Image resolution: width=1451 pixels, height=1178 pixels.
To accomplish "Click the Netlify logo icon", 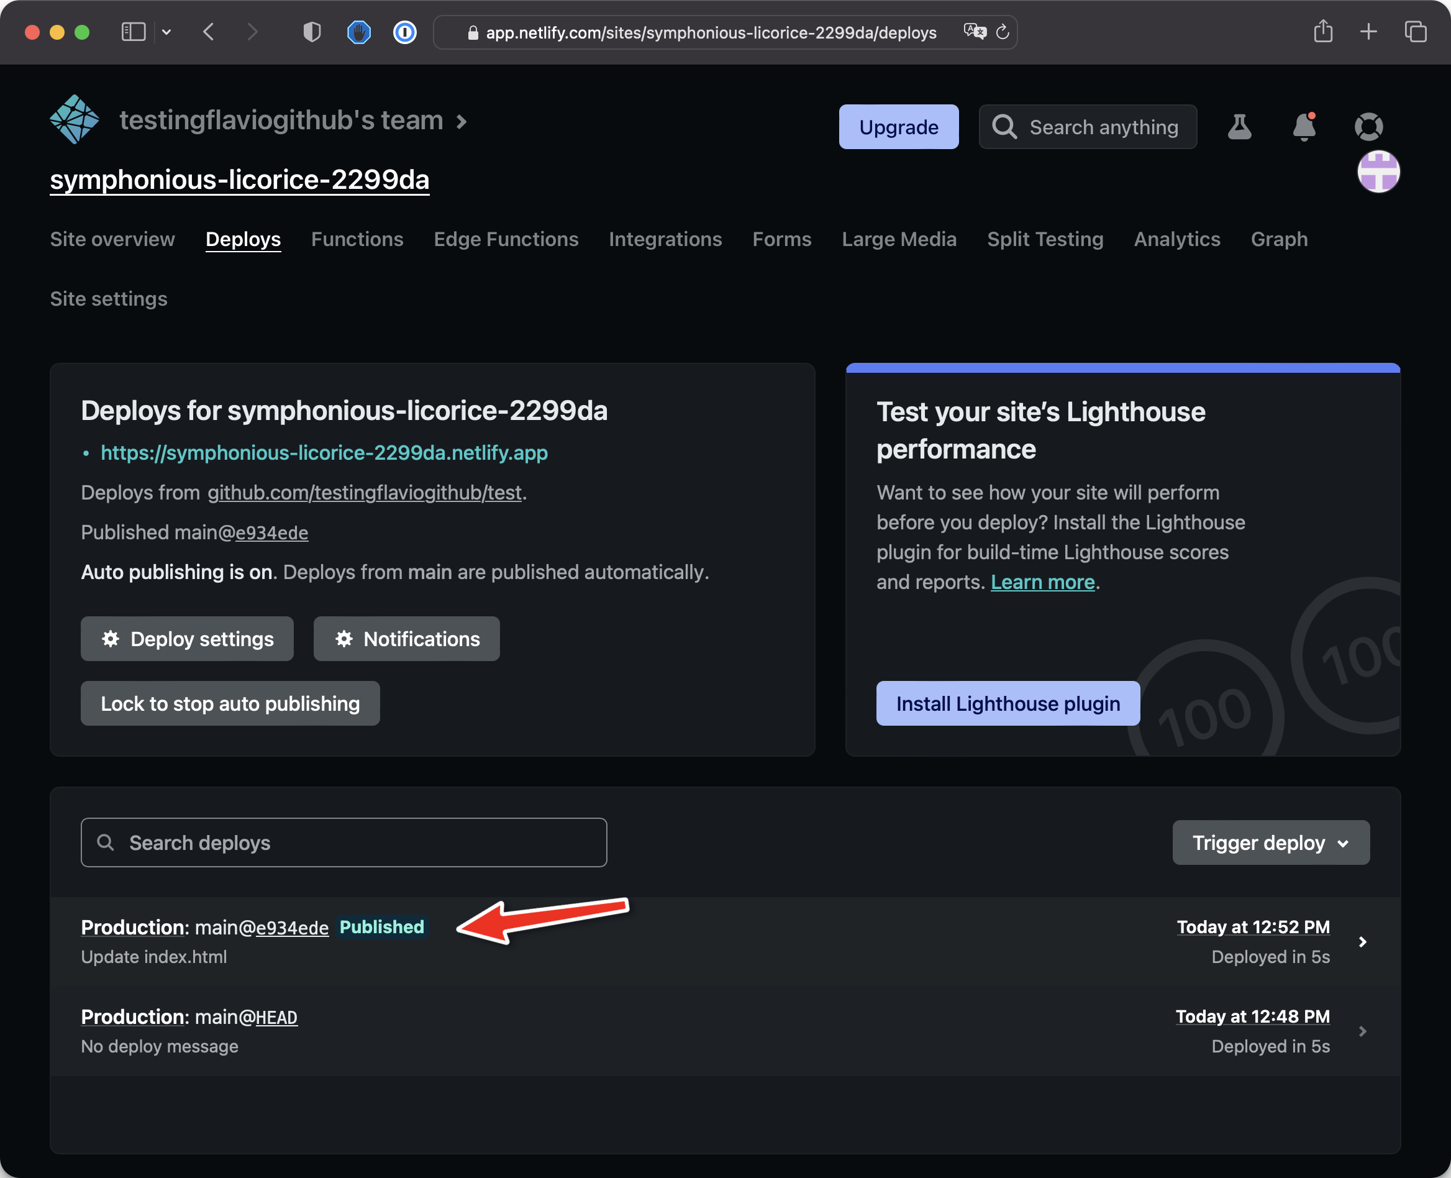I will (x=75, y=120).
